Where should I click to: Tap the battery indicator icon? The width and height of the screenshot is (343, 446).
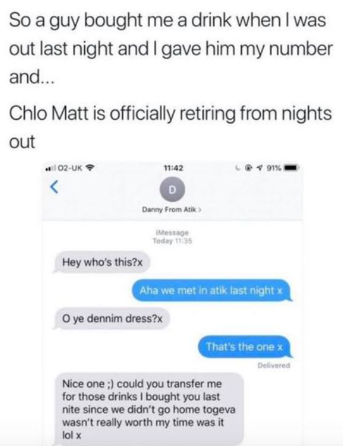pos(290,168)
